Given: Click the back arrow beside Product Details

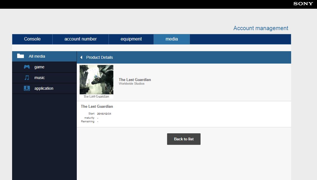Looking at the screenshot, I should pyautogui.click(x=81, y=57).
